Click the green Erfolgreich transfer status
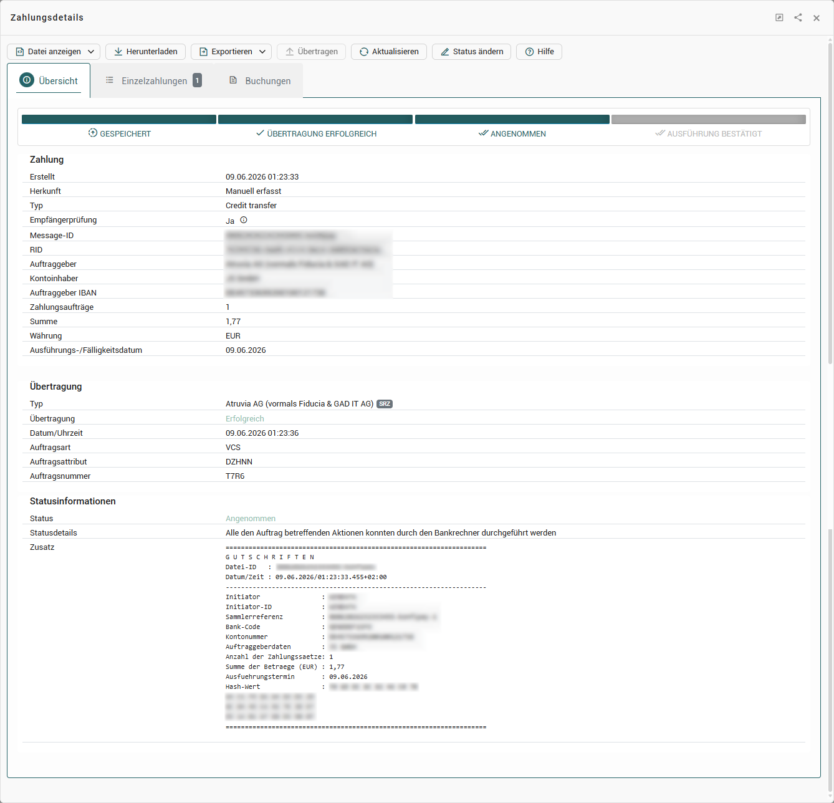 point(245,419)
